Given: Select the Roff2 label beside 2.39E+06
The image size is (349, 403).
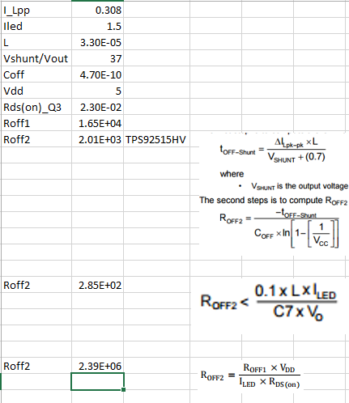Looking at the screenshot, I should pyautogui.click(x=36, y=366).
